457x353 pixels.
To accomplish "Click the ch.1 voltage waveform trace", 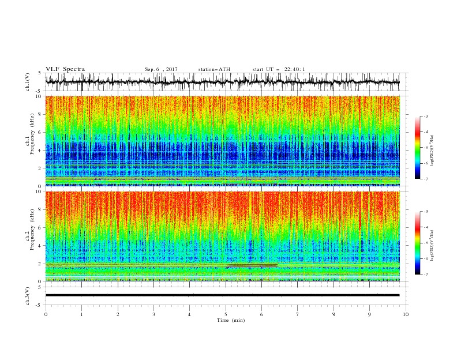I will coord(222,82).
